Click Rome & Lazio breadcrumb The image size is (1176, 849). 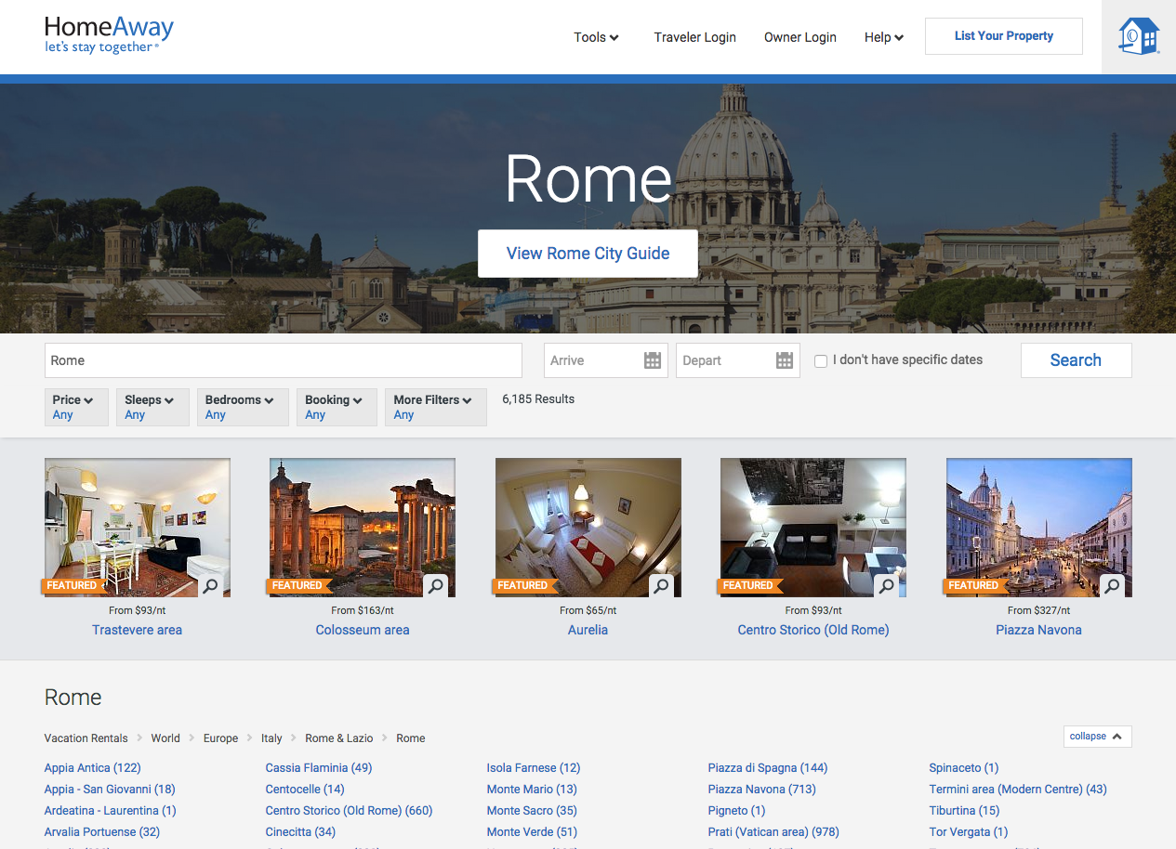coord(339,738)
